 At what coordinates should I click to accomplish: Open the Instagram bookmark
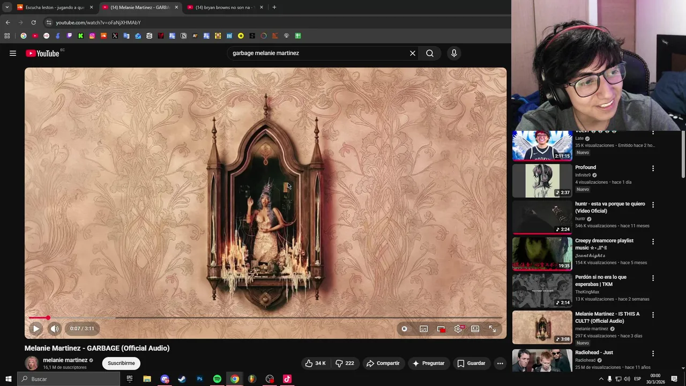click(x=92, y=36)
